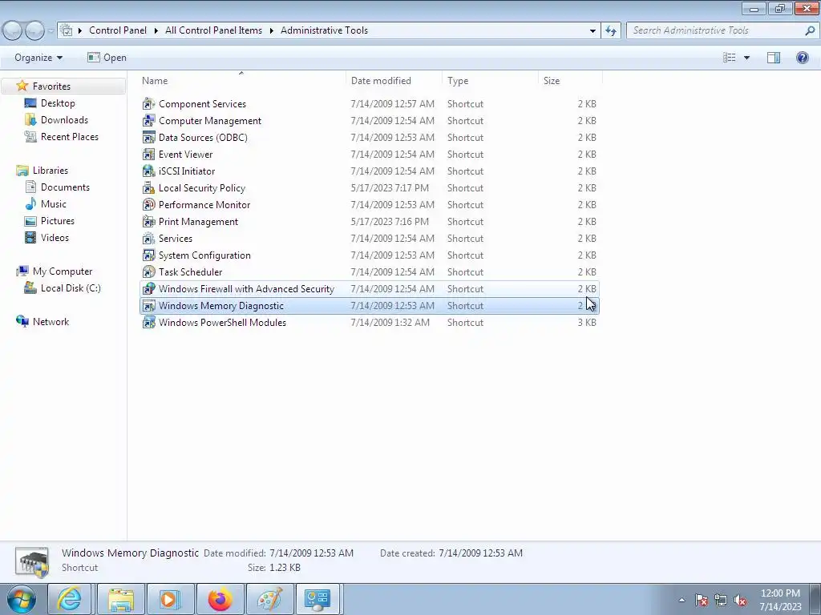The height and width of the screenshot is (615, 821).
Task: Open the address bar history dropdown
Action: [592, 30]
